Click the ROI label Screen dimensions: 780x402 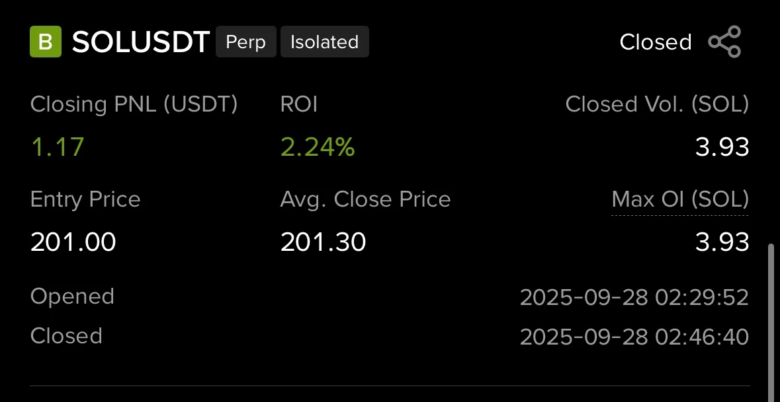click(299, 104)
